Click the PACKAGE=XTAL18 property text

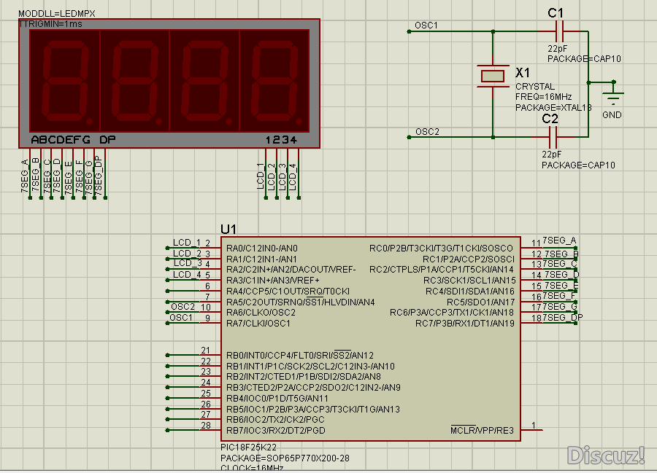(553, 107)
